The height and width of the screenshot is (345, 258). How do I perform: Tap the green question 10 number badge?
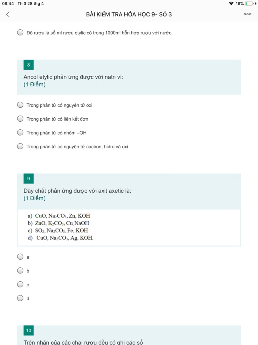(28, 330)
